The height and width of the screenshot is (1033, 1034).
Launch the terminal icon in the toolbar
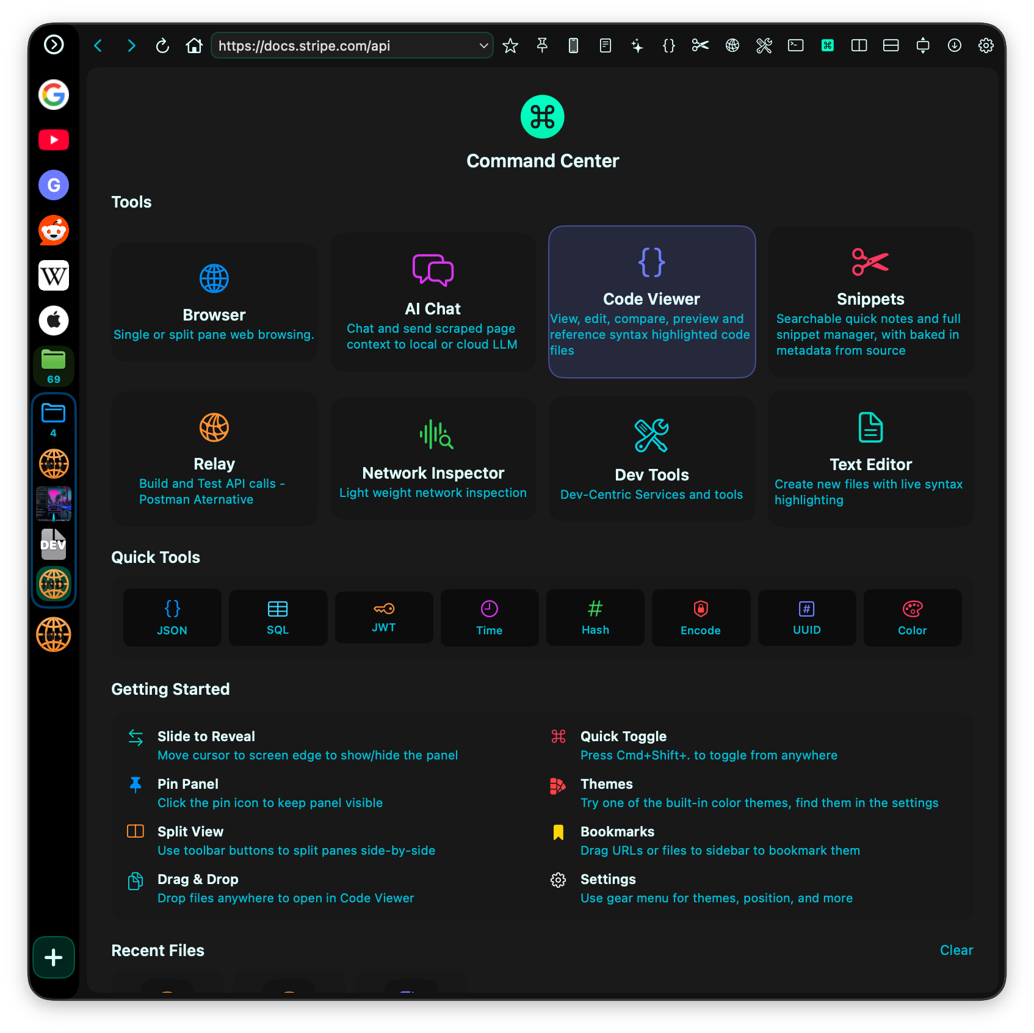tap(795, 45)
